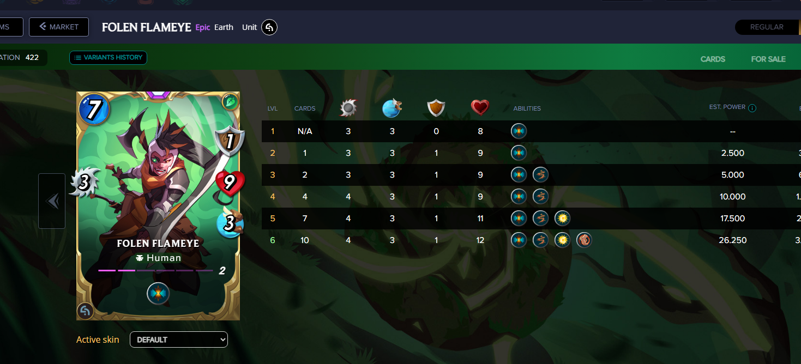The height and width of the screenshot is (364, 801).
Task: Click the Folen Flameye card image
Action: pyautogui.click(x=158, y=206)
